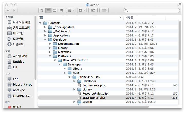185x113 pixels.
Task: Collapse the SDKs folder
Action: pos(64,73)
